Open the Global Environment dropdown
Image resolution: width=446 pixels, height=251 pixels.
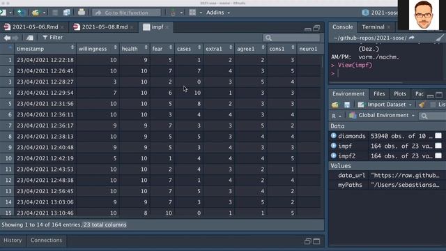coord(382,116)
